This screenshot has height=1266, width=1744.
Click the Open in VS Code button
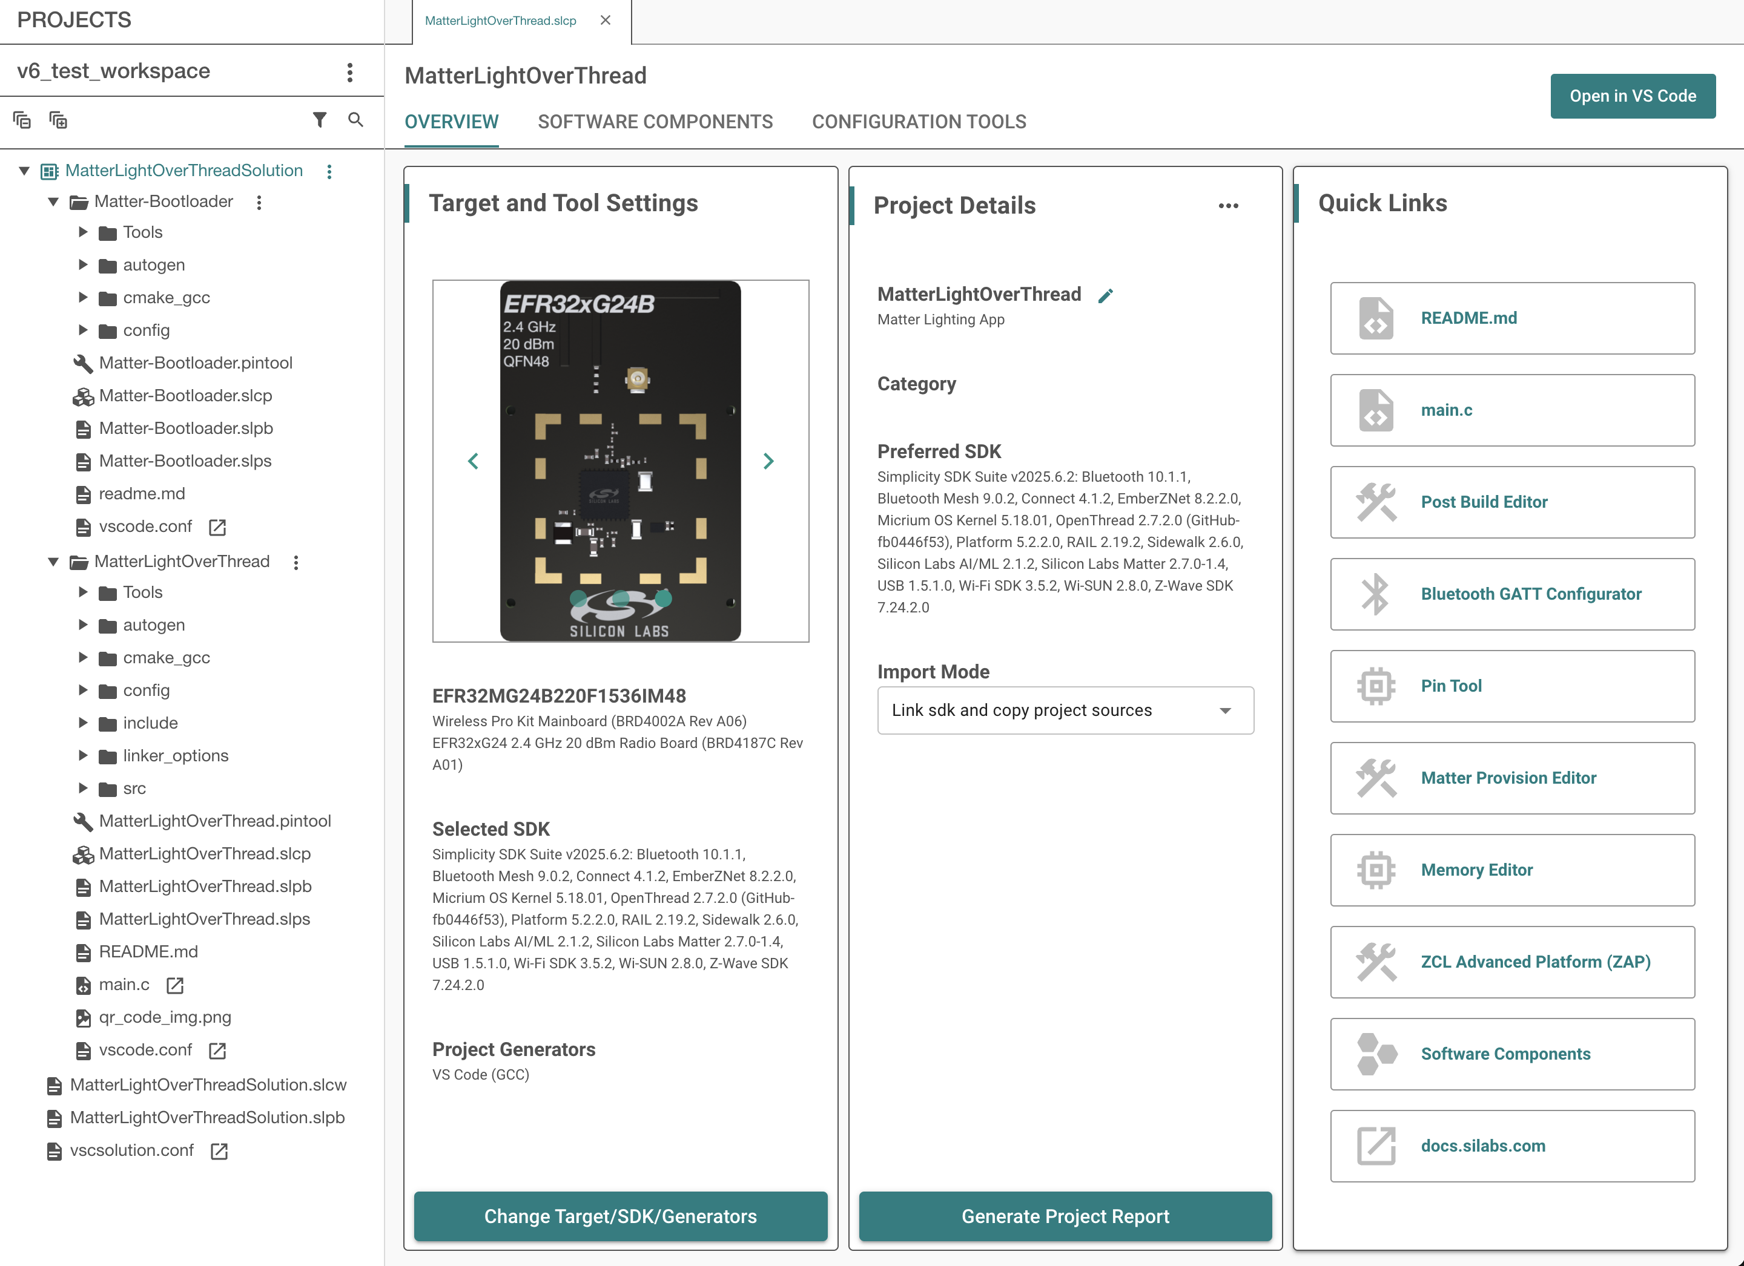point(1633,96)
